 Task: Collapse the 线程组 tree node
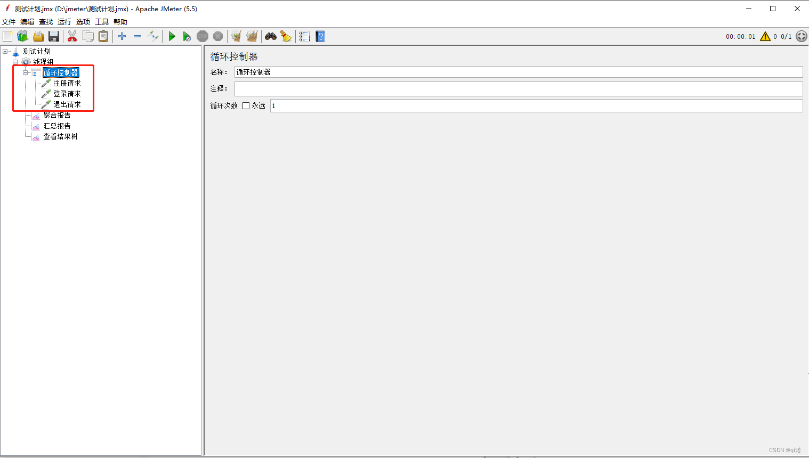pos(15,62)
